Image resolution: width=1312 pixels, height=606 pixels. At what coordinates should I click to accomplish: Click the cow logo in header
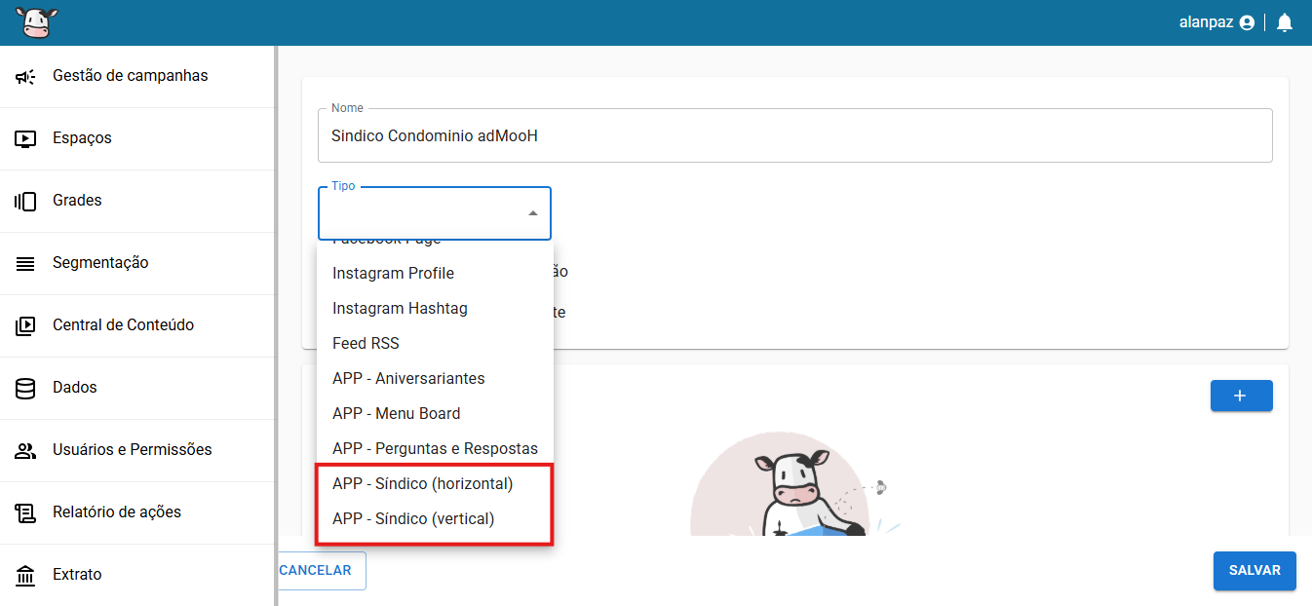coord(37,22)
